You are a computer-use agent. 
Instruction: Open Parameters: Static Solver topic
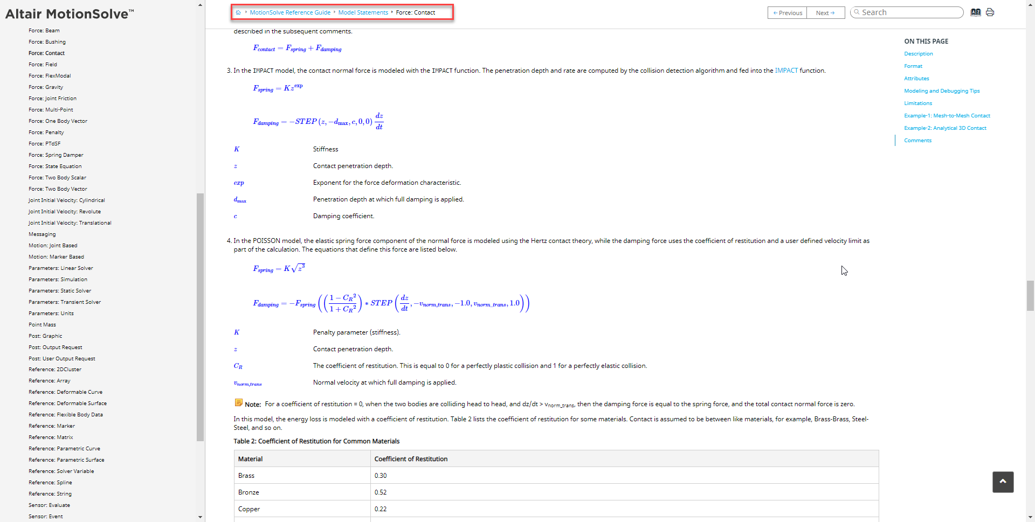coord(60,291)
